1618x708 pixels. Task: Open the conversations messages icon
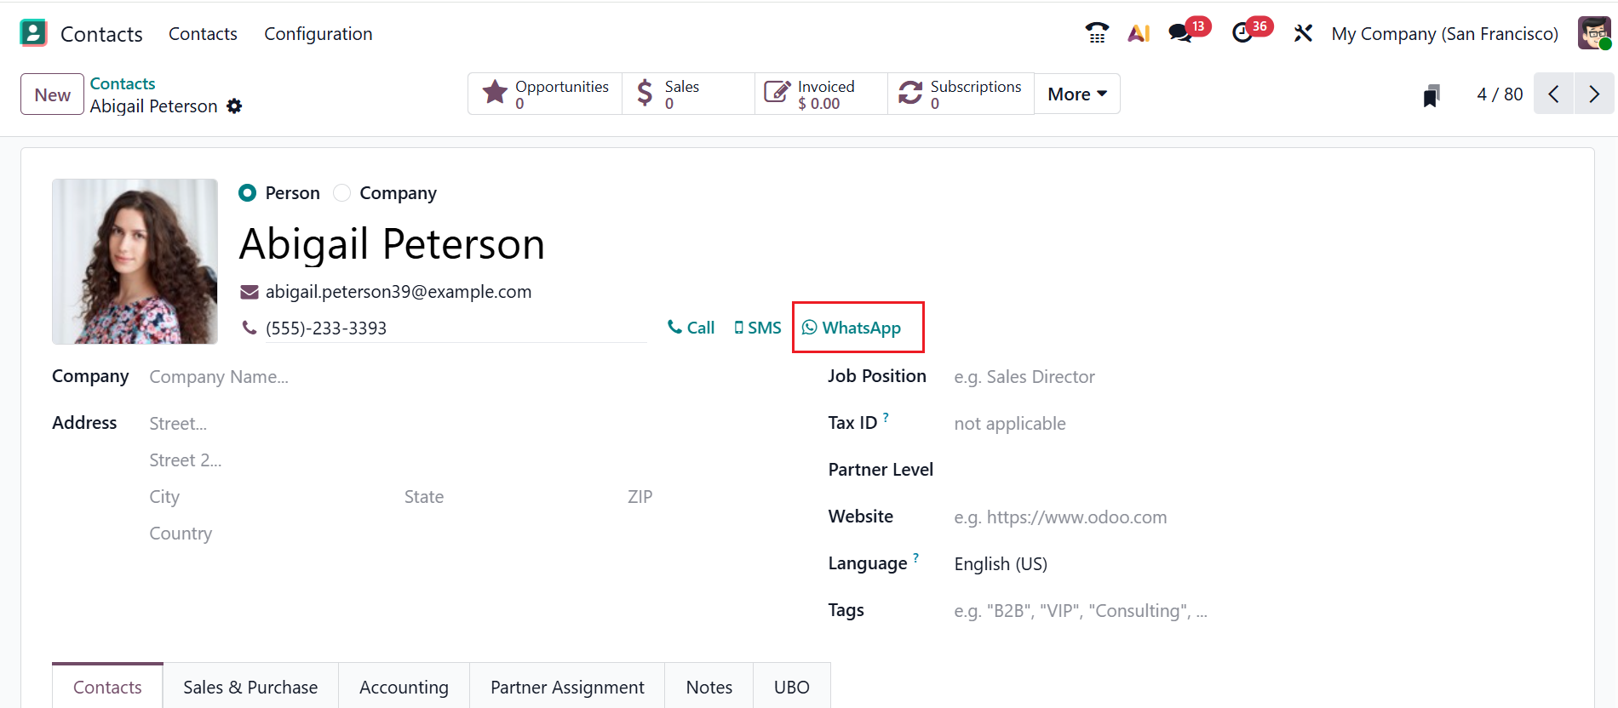[x=1180, y=33]
